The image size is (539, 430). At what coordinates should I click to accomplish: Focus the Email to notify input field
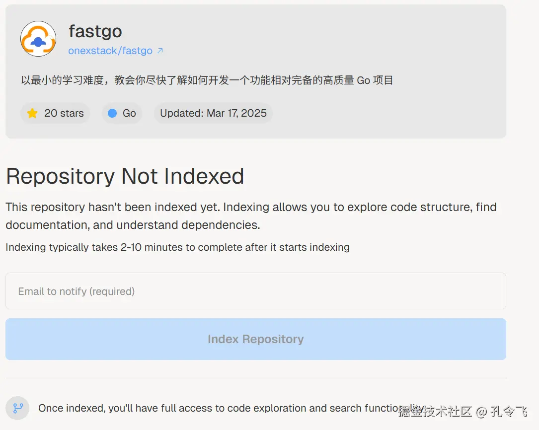tap(256, 291)
